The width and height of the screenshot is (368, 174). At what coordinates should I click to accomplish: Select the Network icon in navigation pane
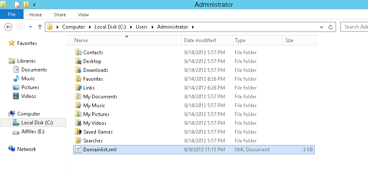point(11,149)
